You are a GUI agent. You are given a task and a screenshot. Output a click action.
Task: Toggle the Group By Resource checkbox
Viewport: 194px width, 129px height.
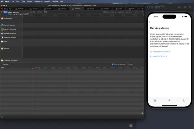click(x=113, y=64)
